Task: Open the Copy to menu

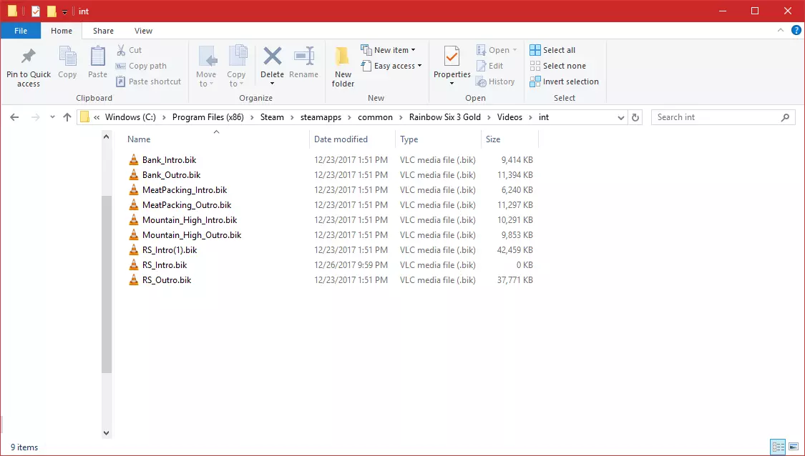Action: click(x=237, y=66)
